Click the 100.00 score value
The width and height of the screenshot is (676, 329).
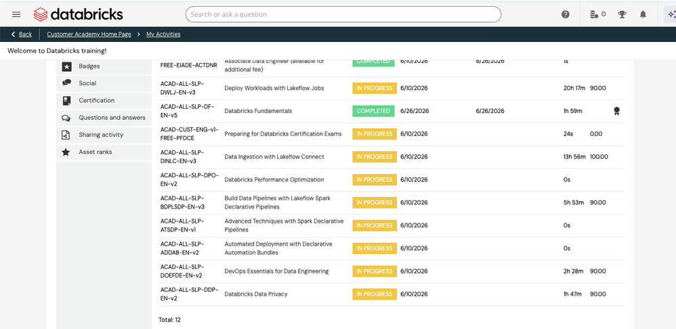599,157
